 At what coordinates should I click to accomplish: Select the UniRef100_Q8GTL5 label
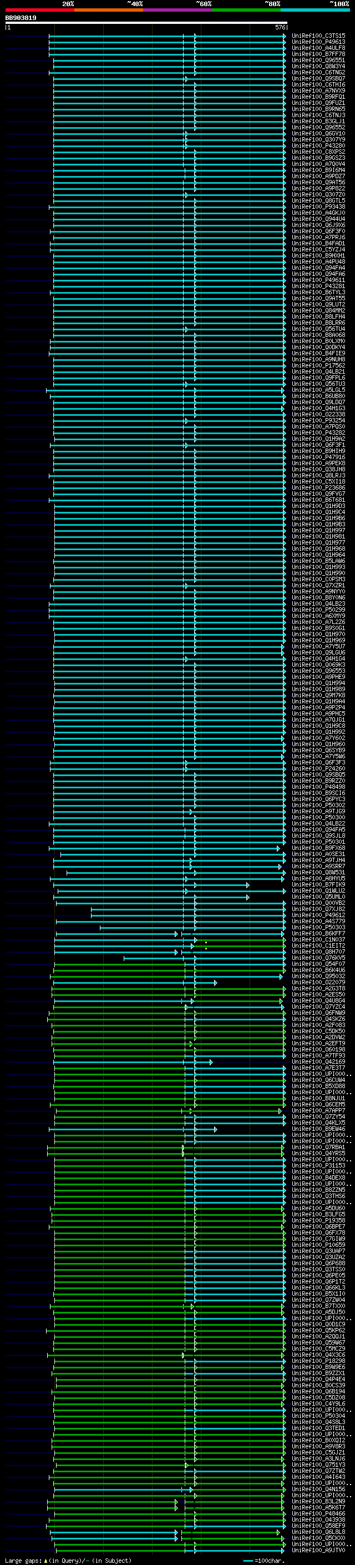tap(318, 200)
